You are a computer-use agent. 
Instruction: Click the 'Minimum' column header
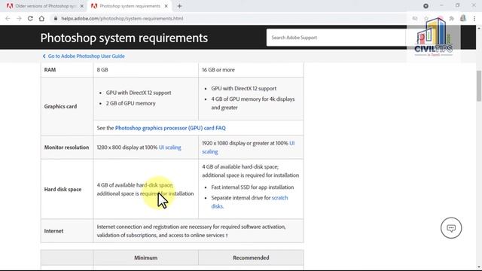click(146, 257)
